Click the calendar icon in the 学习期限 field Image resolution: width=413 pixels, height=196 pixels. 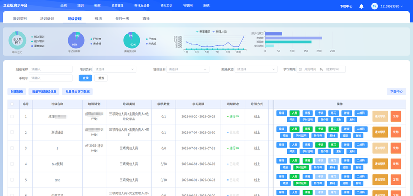300,69
